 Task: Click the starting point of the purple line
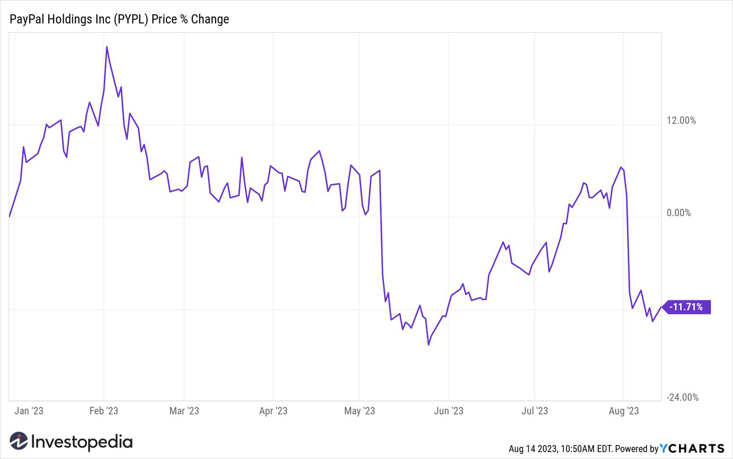[x=10, y=216]
